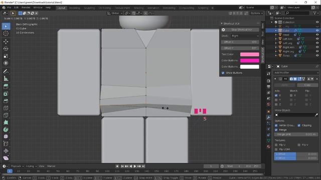Enable the Flip U texture checkbox
The height and width of the screenshot is (180, 321).
[x=276, y=145]
